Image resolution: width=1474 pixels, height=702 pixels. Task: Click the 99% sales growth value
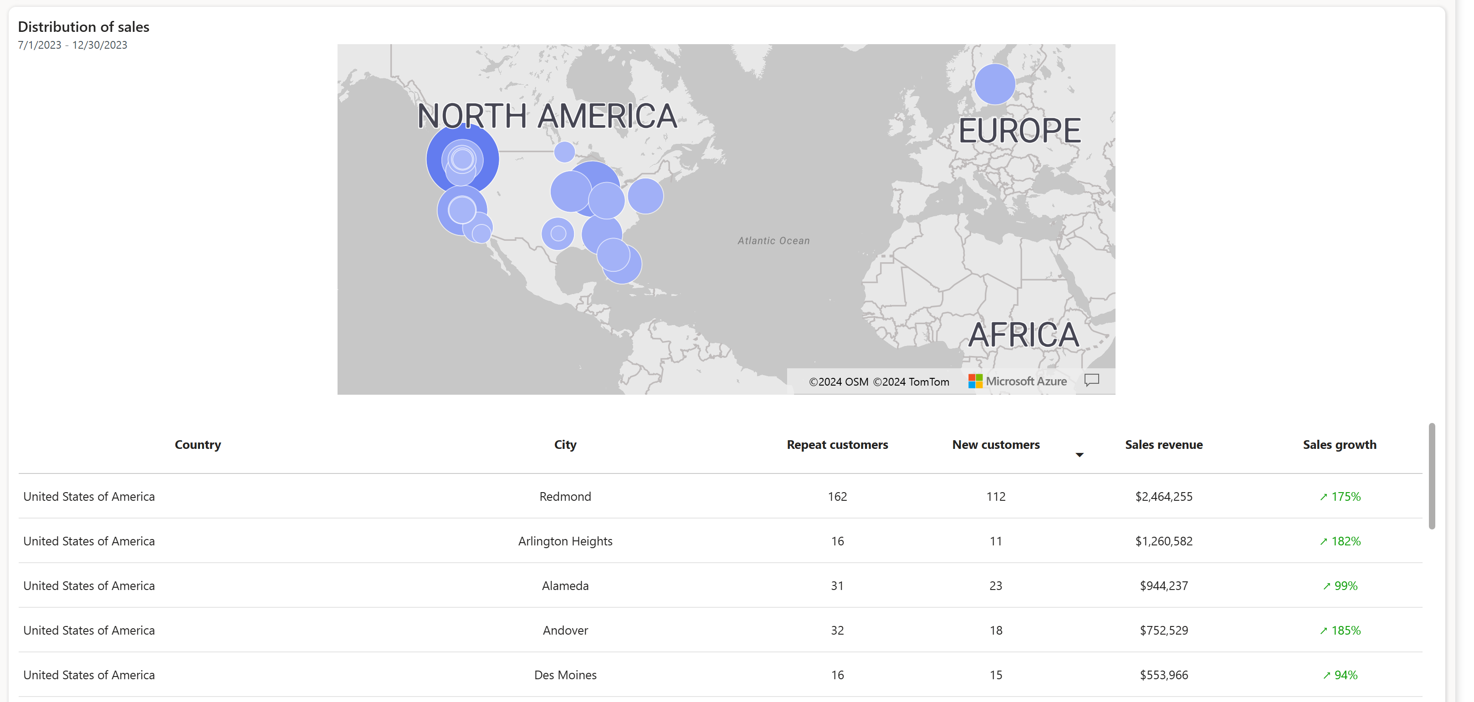(1340, 585)
